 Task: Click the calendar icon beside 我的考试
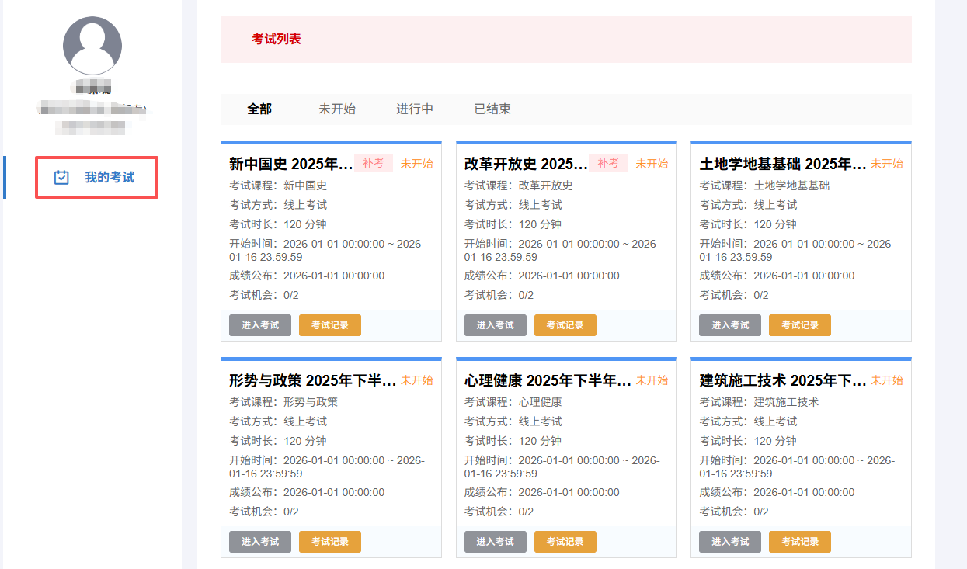coord(61,178)
